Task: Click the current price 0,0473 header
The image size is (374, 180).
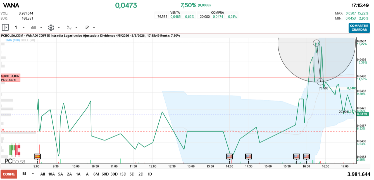Action: (x=126, y=5)
